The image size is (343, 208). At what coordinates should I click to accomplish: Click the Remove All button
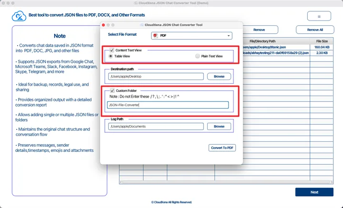point(315,30)
